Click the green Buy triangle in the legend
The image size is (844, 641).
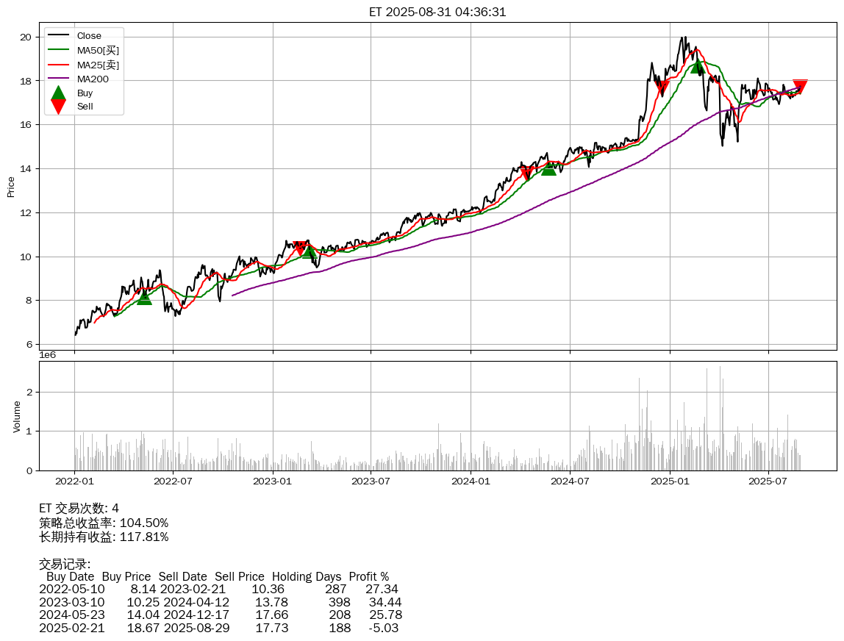(x=59, y=93)
